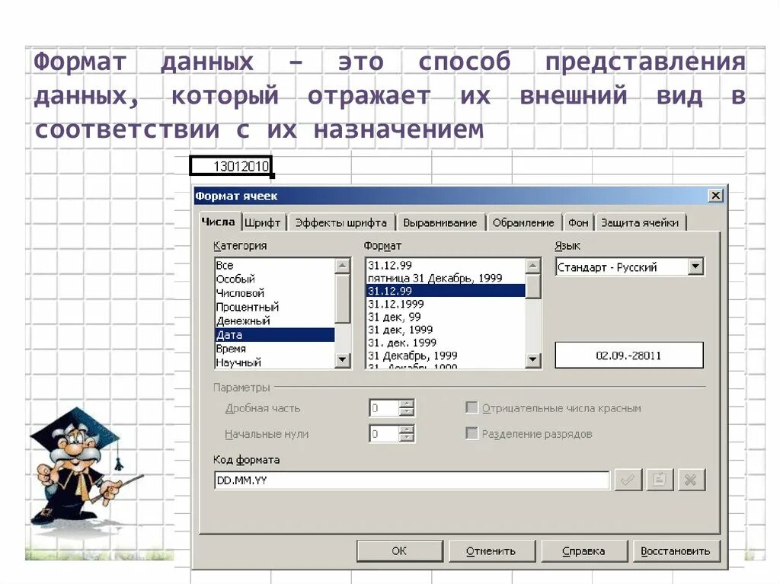Image resolution: width=780 pixels, height=584 pixels.
Task: Select category Научный
Action: click(274, 362)
